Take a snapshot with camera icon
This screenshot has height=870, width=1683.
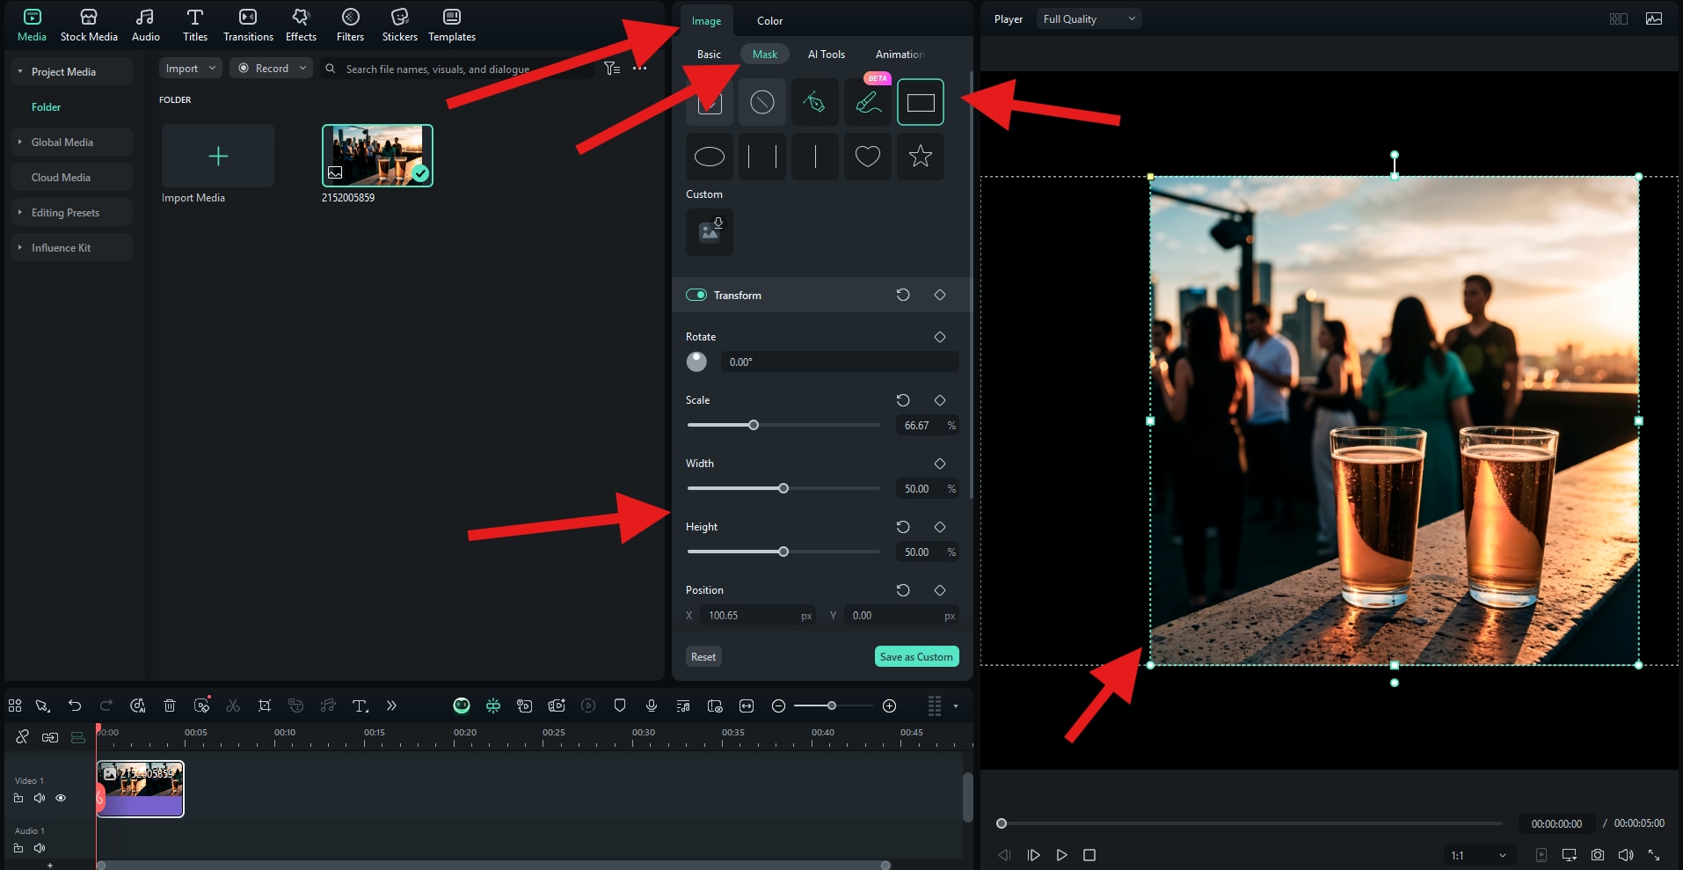tap(1598, 855)
